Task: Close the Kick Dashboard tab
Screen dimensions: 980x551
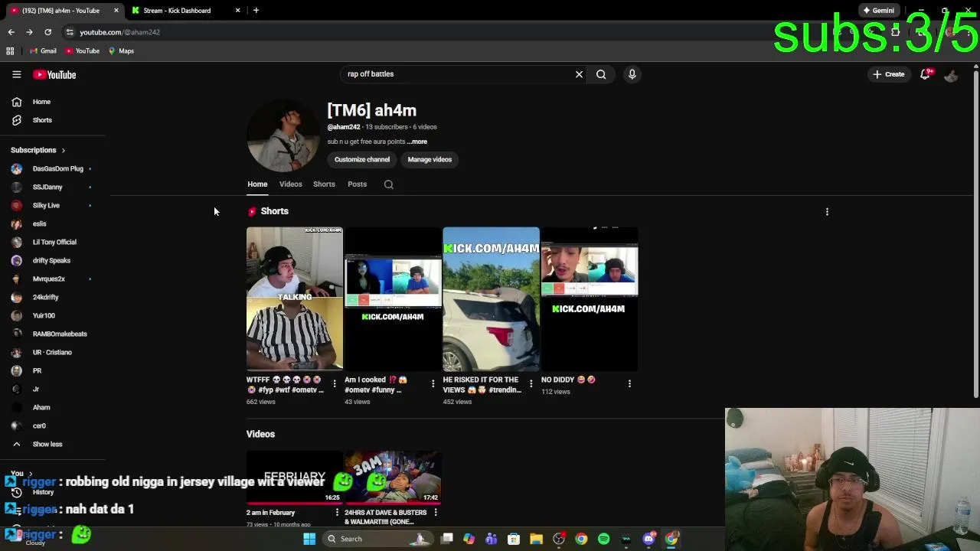Action: 237,11
